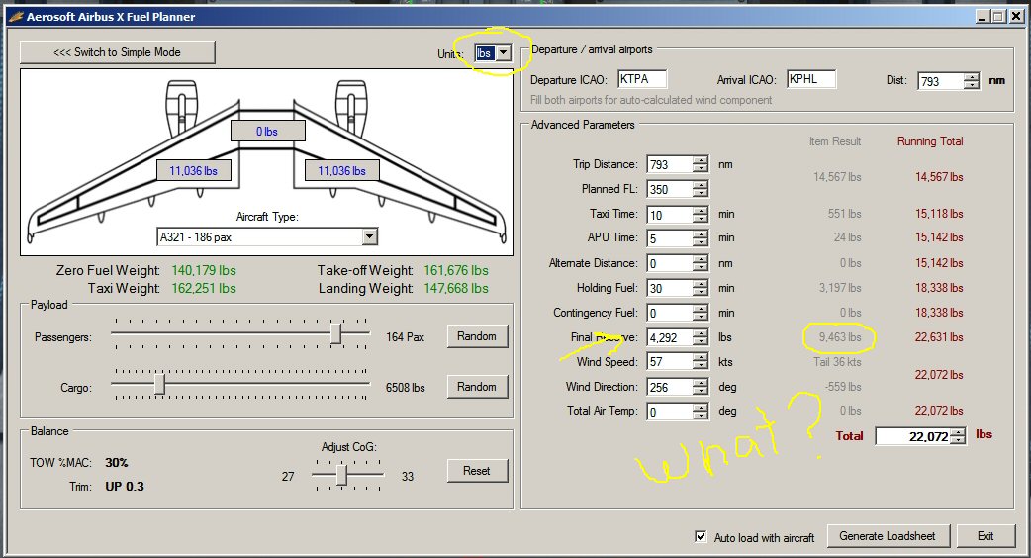
Task: Click the Holding Fuel input
Action: tap(670, 288)
